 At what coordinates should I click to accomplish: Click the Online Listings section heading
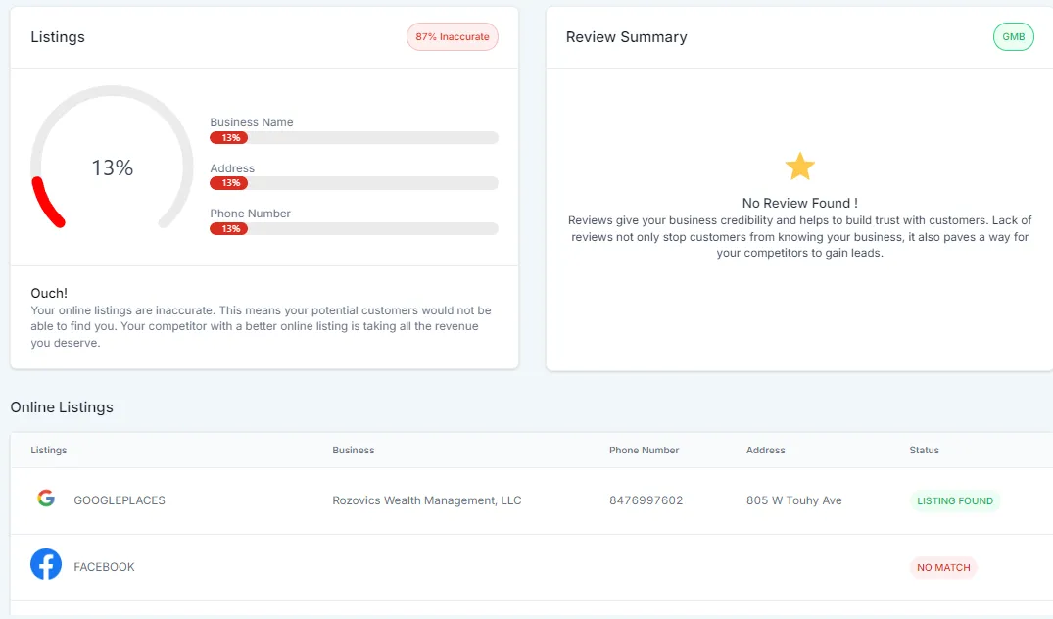62,406
